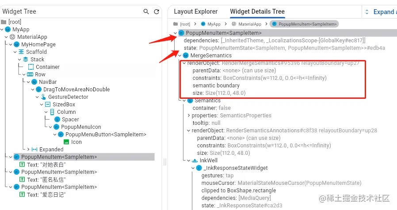Go to MaterialApp in the breadcrumb
Screen dimensions: 397x210
[x=246, y=24]
